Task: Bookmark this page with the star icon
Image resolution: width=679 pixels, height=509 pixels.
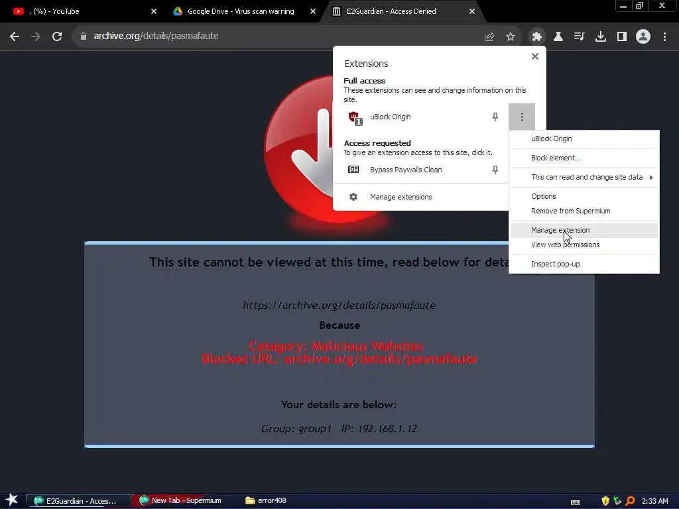Action: tap(511, 37)
